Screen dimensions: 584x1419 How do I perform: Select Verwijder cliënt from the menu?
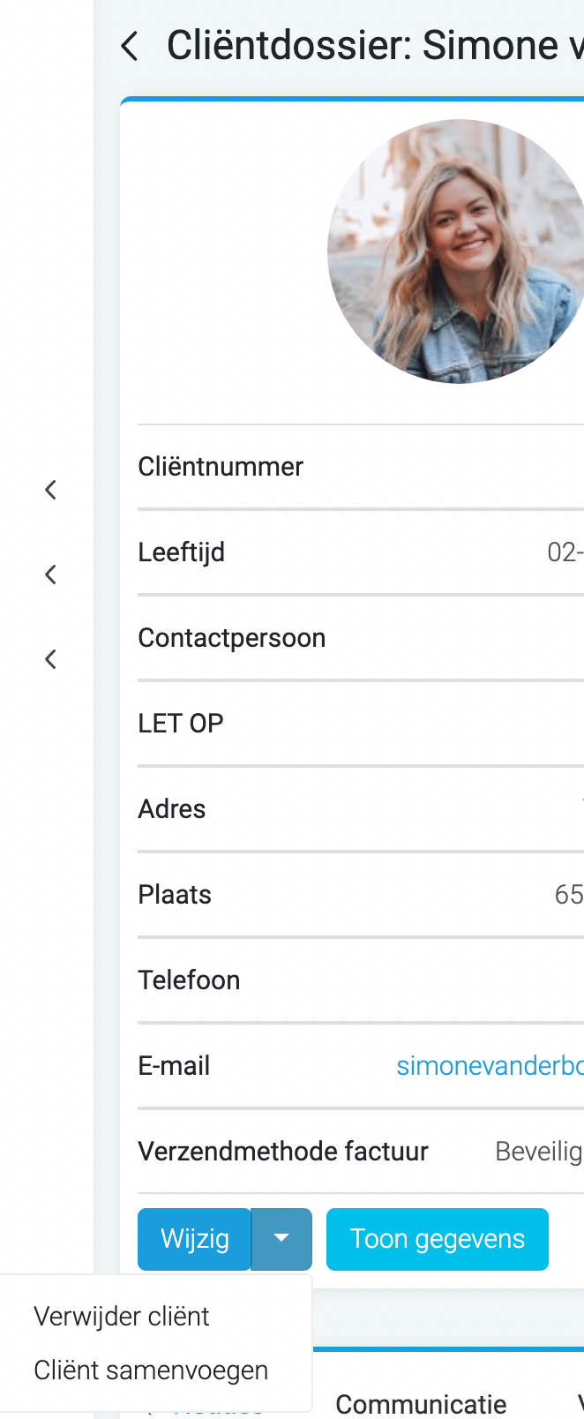click(x=121, y=1315)
